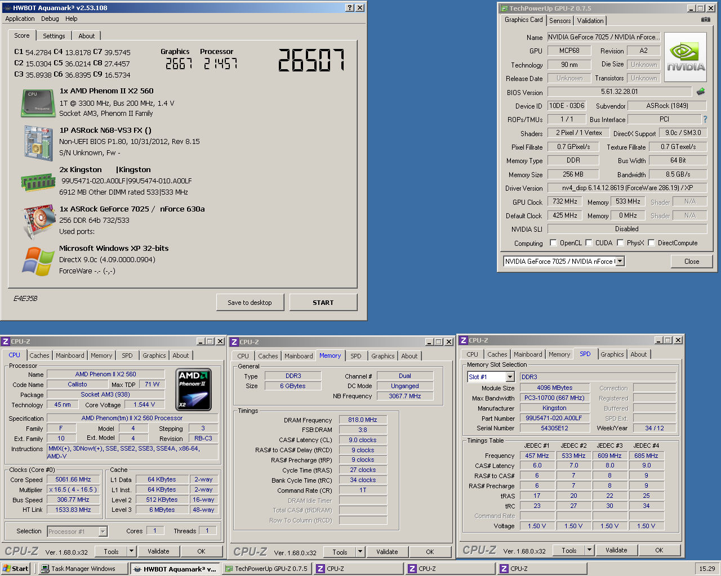This screenshot has width=721, height=576.
Task: Click the BIOS save chip icon in GPU-Z
Action: click(701, 91)
